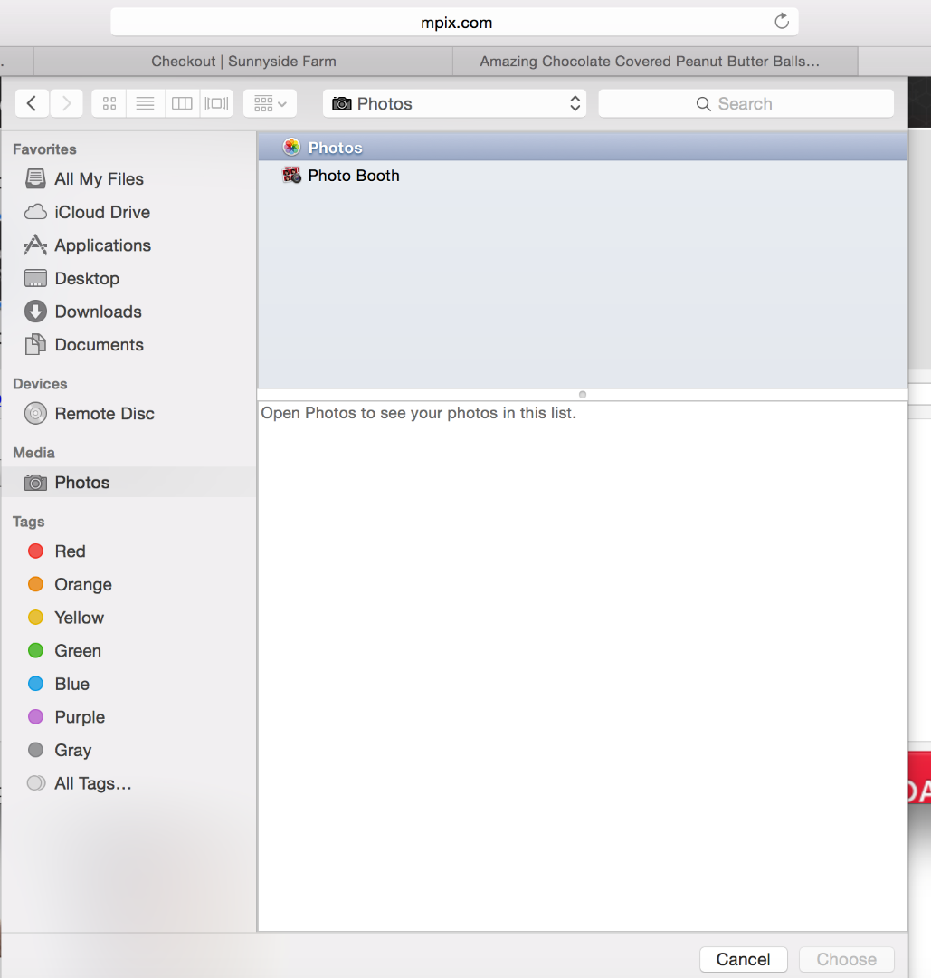931x978 pixels.
Task: Click the Media section header
Action: click(x=33, y=452)
